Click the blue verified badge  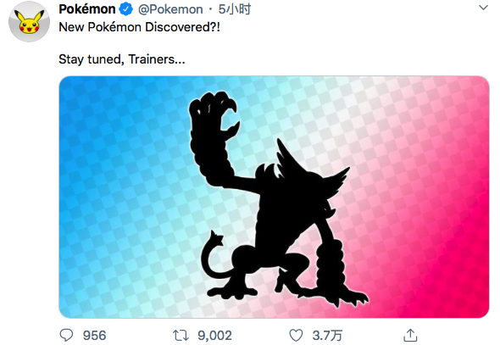coord(126,9)
